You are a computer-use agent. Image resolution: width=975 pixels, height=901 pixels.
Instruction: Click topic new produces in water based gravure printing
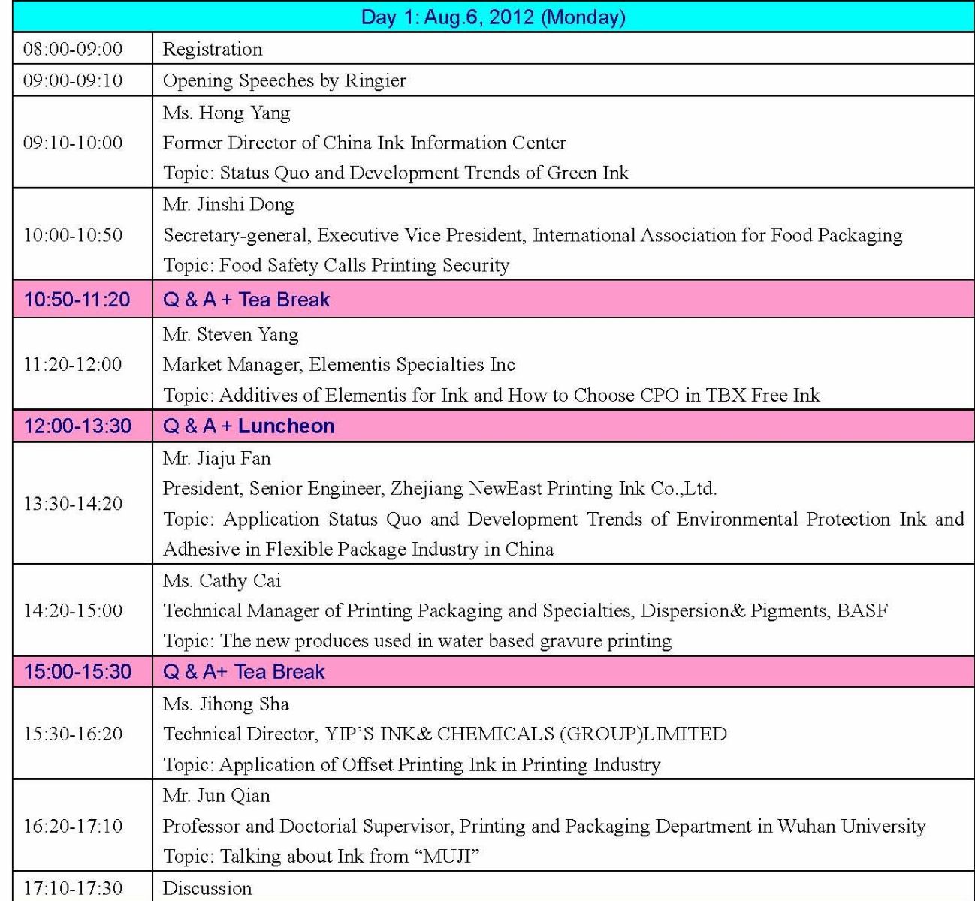pyautogui.click(x=417, y=640)
